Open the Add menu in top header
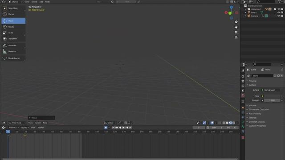Image resolution: width=285 pixels, height=160 pixels. point(41,2)
